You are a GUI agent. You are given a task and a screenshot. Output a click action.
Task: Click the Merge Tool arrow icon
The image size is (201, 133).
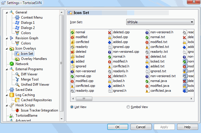[17, 79]
